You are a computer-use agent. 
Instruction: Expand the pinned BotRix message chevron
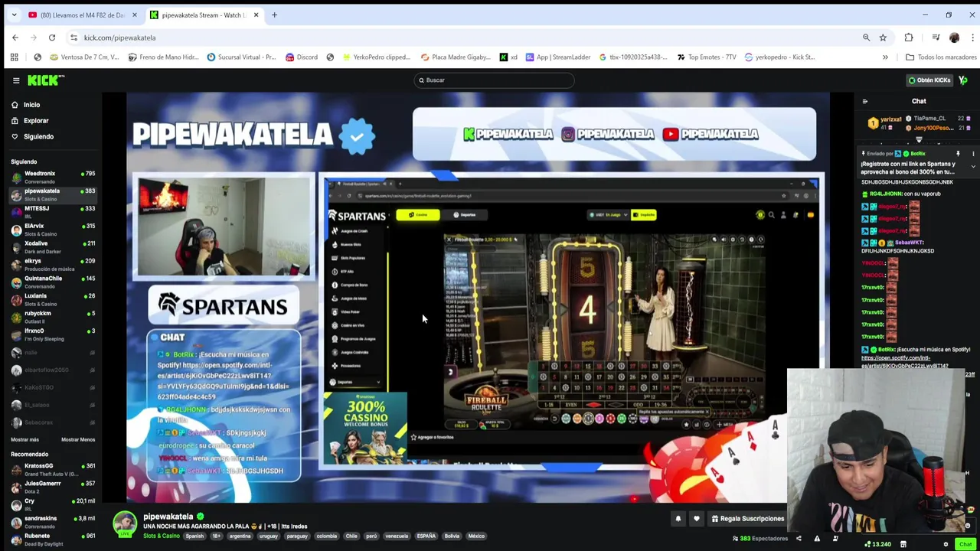(x=973, y=167)
